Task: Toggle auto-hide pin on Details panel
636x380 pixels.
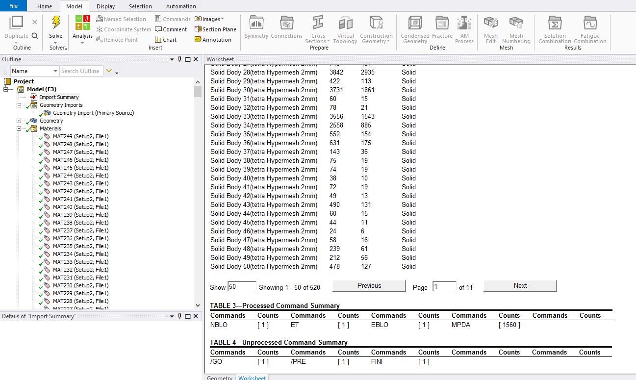Action: tap(180, 316)
